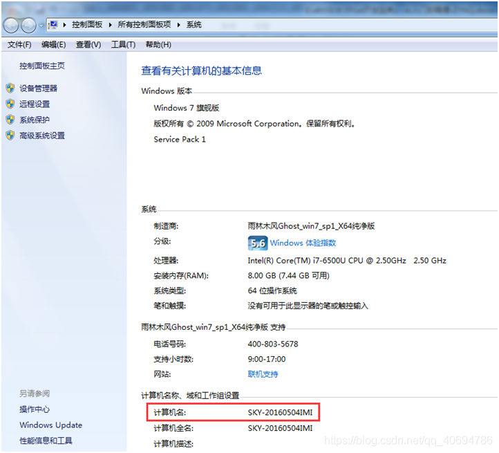499x453 pixels.
Task: Click support hours value 9:00-17:00
Action: pyautogui.click(x=267, y=359)
